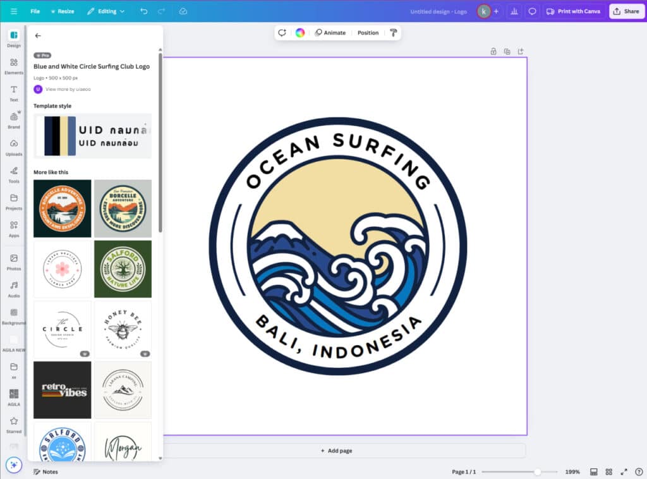Select The Circle logo template
647x479 pixels.
(x=63, y=329)
